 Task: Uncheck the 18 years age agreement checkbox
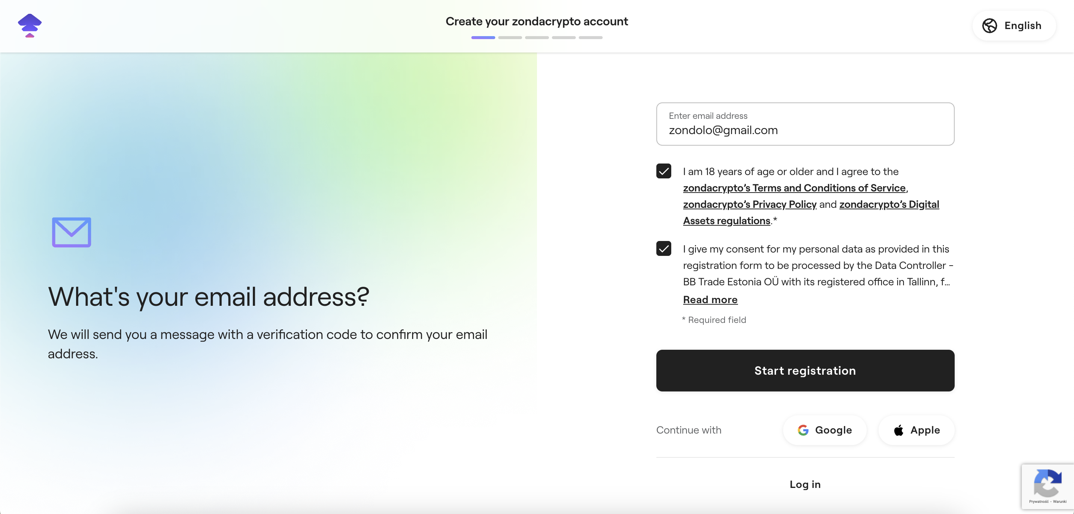pos(663,171)
